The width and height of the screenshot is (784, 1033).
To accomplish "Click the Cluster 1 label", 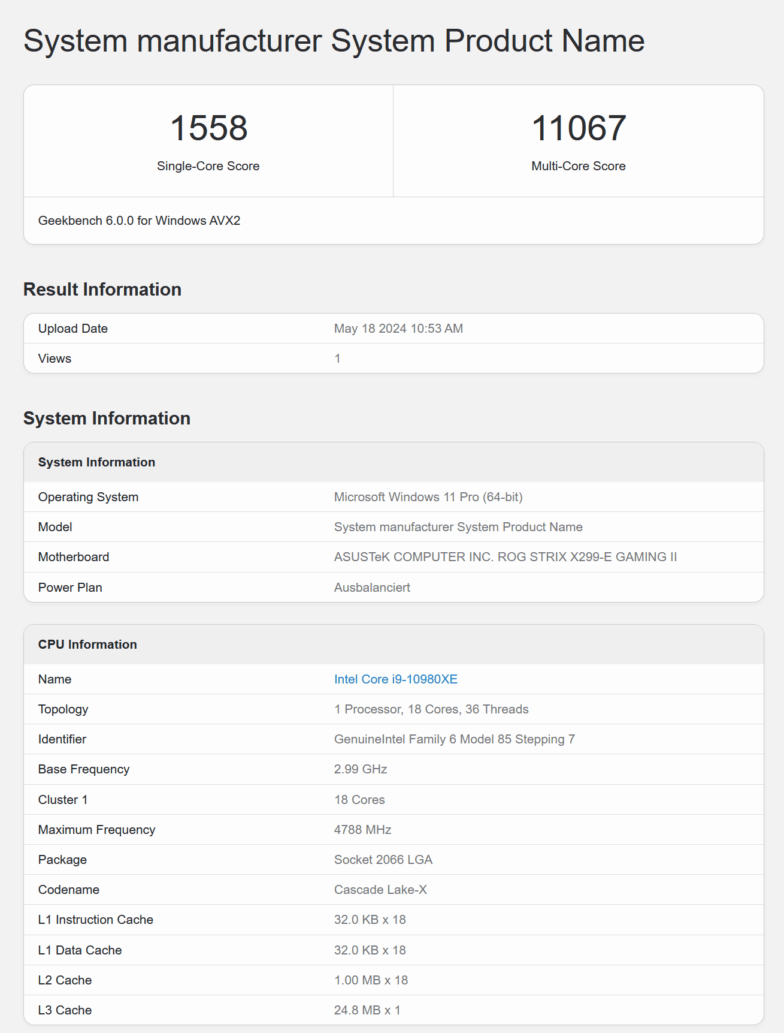I will 63,800.
